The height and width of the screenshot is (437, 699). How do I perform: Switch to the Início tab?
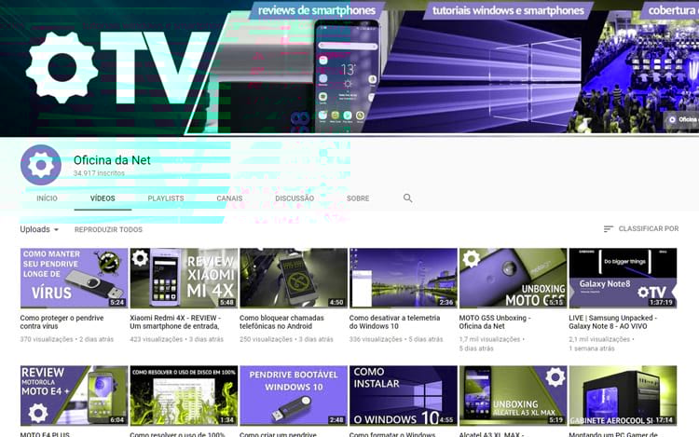coord(47,198)
